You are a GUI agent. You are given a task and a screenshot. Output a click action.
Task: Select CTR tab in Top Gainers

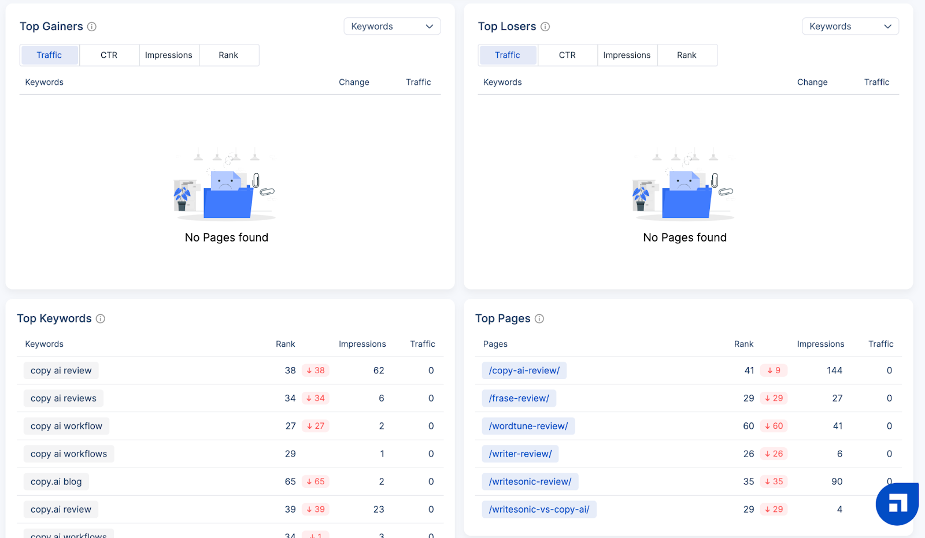pyautogui.click(x=109, y=55)
